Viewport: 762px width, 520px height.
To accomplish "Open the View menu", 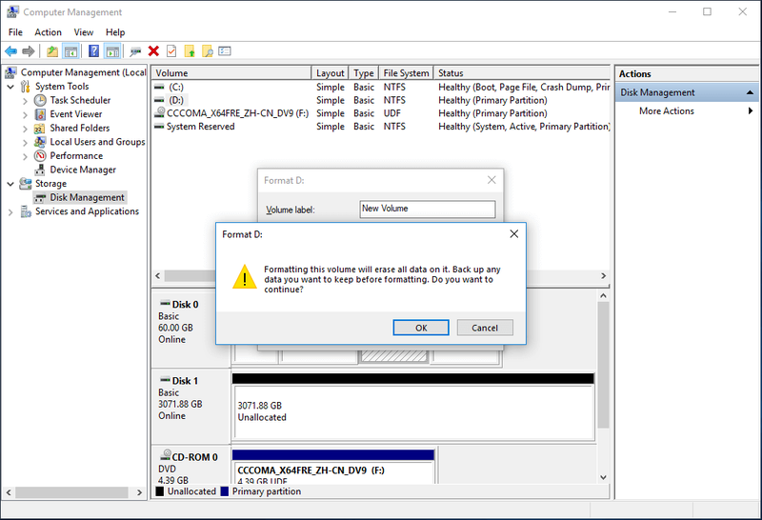I will (x=84, y=32).
